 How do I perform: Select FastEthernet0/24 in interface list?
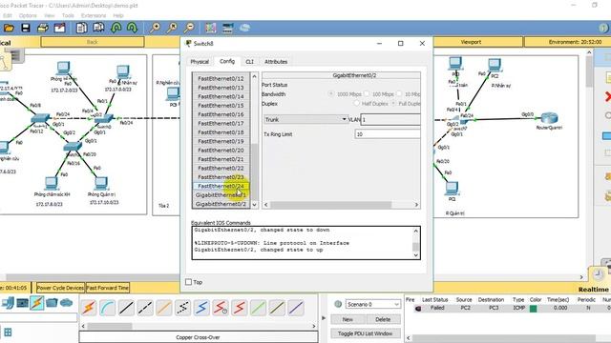tap(221, 186)
